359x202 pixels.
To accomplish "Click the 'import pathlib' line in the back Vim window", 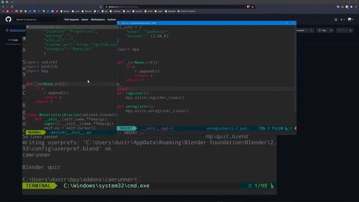I will tap(42, 66).
